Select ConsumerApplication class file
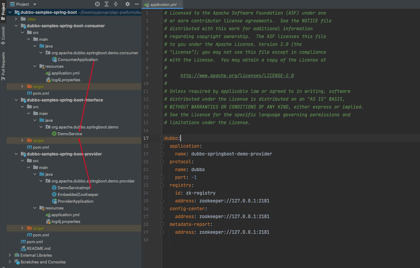420x268 pixels. point(78,59)
